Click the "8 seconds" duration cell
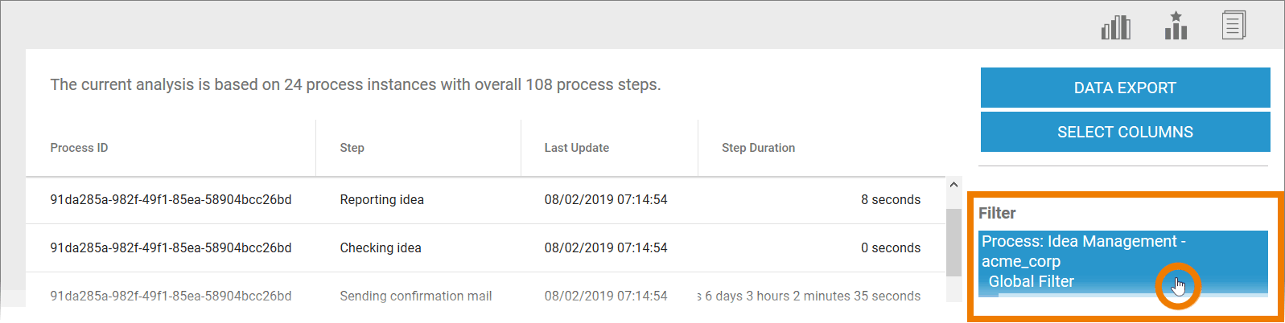 point(890,200)
